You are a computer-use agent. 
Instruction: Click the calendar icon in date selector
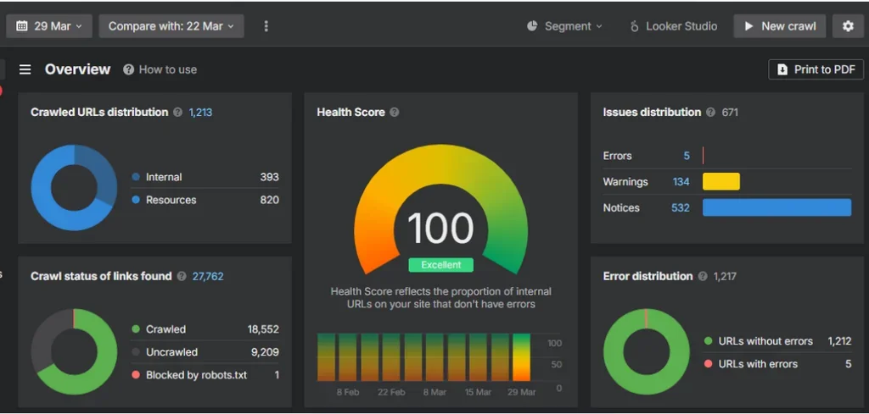pyautogui.click(x=21, y=26)
